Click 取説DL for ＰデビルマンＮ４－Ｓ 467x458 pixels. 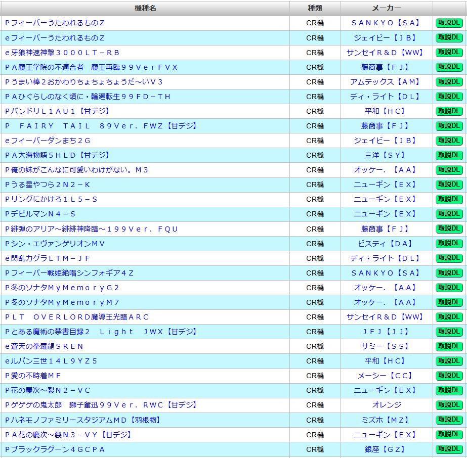coord(449,214)
